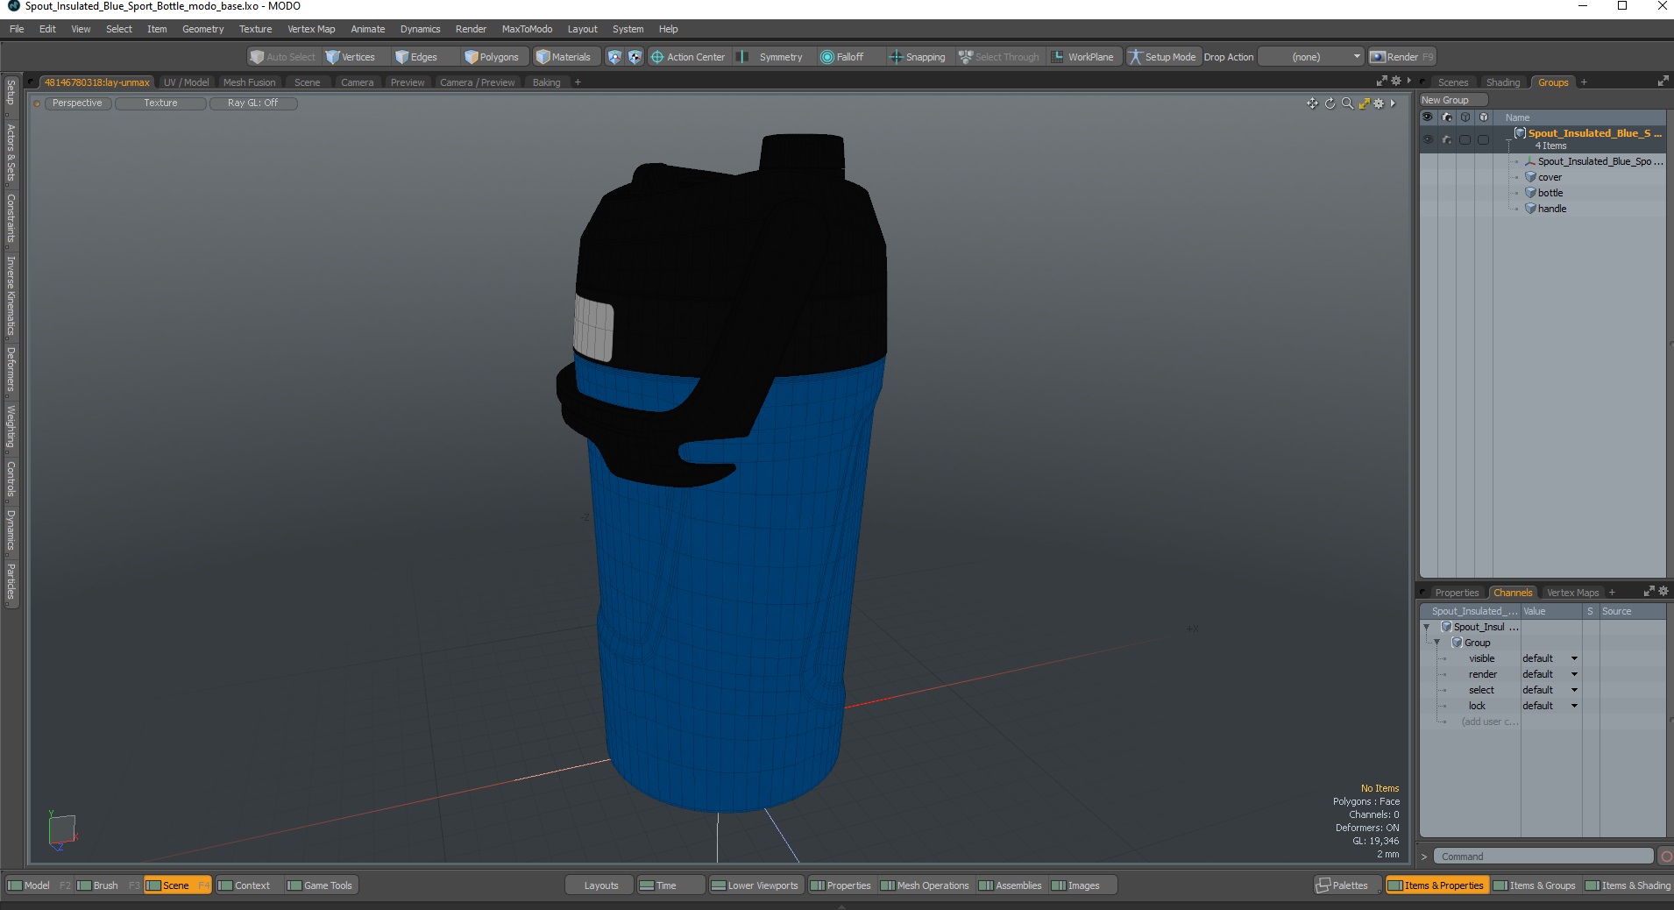Image resolution: width=1674 pixels, height=910 pixels.
Task: Activate Polygons selection mode
Action: click(x=493, y=57)
